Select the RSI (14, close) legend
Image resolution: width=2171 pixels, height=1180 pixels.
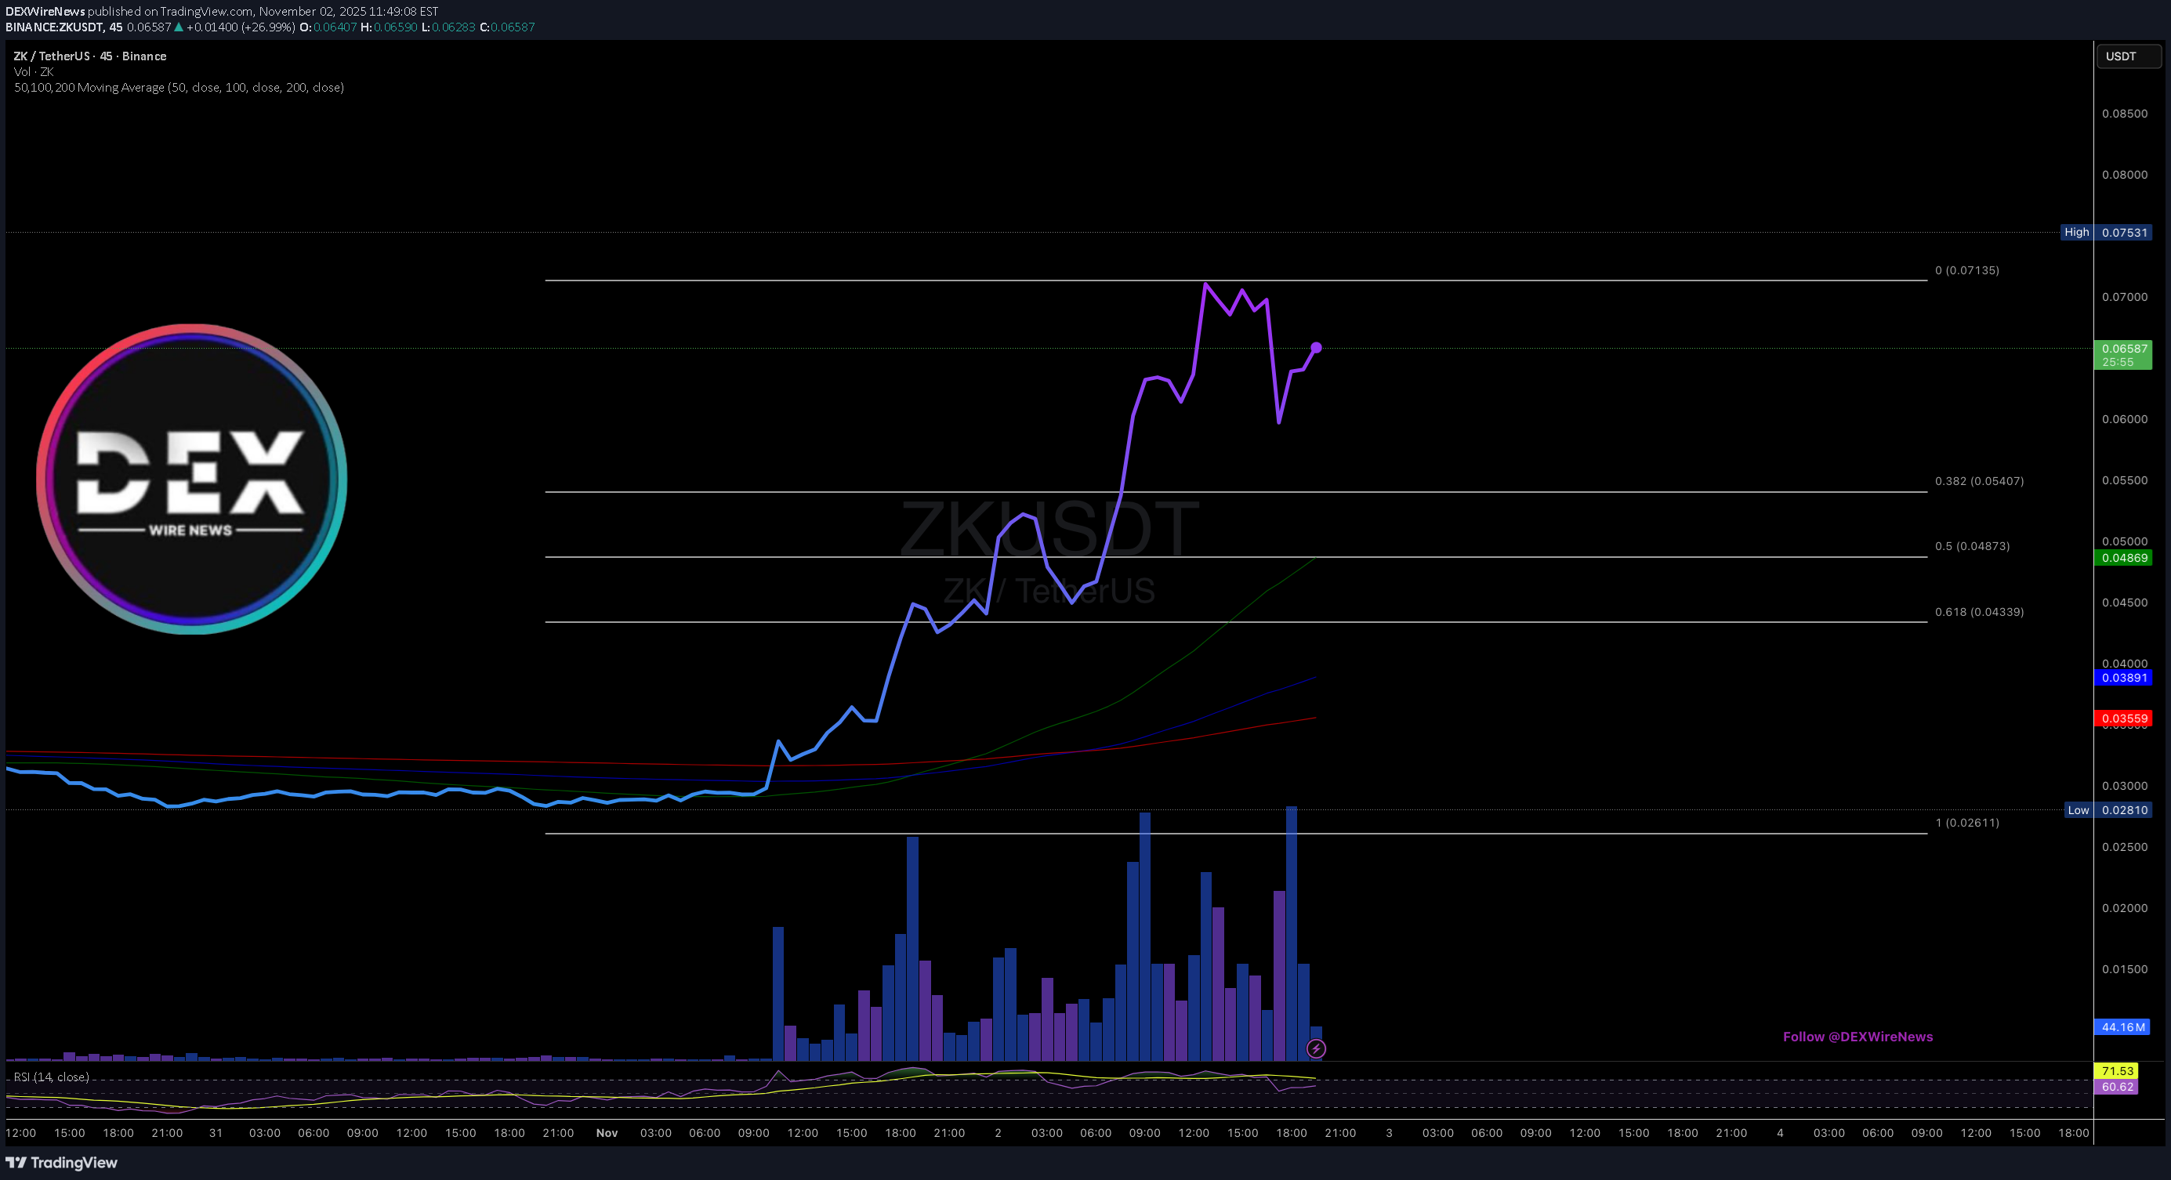(x=52, y=1077)
